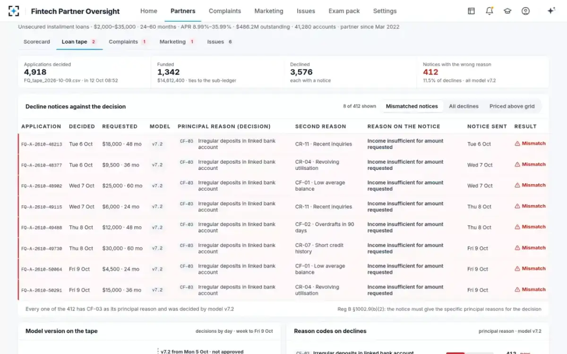
Task: Switch to the Marketing sub-tab with badge 1
Action: click(x=177, y=42)
